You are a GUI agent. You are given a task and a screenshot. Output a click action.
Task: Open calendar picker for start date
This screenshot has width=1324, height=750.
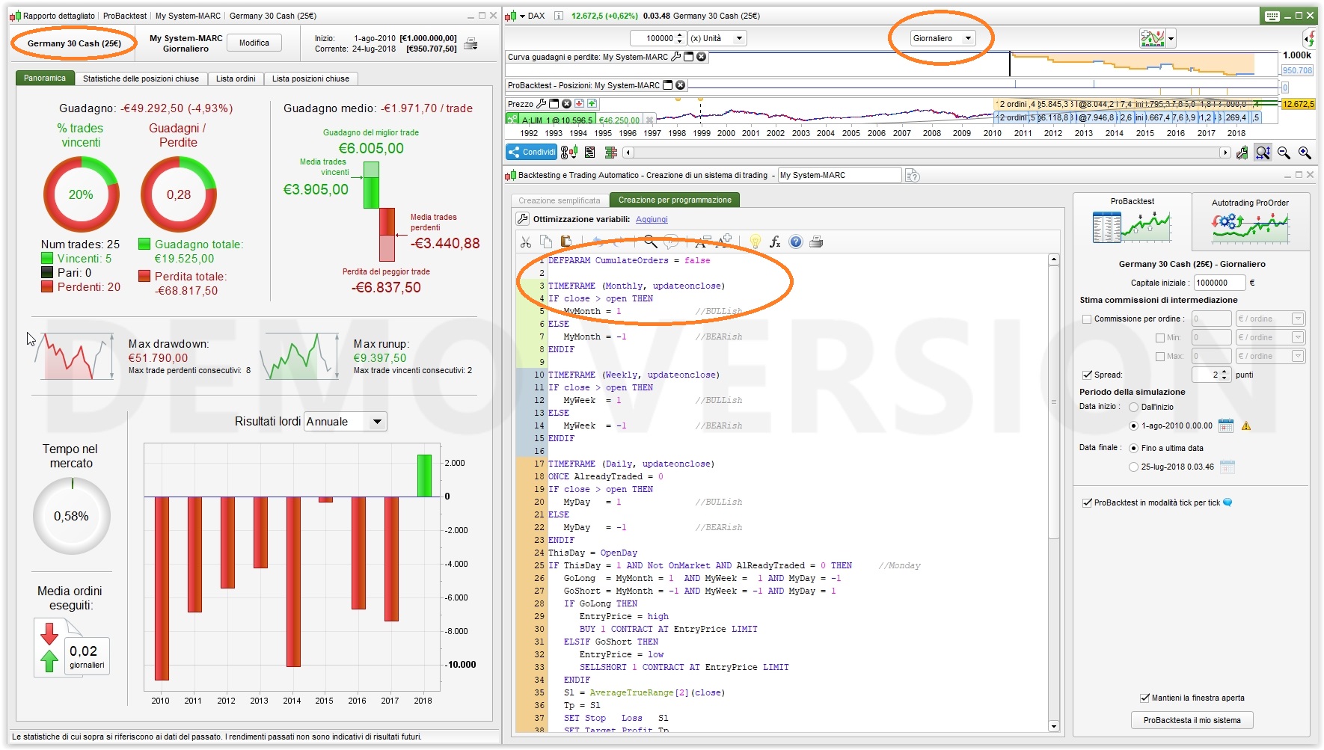tap(1225, 425)
